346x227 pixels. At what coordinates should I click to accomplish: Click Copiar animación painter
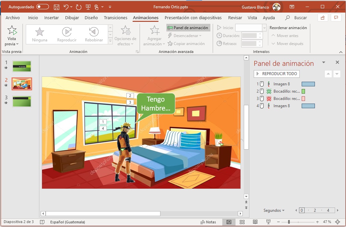[186, 43]
